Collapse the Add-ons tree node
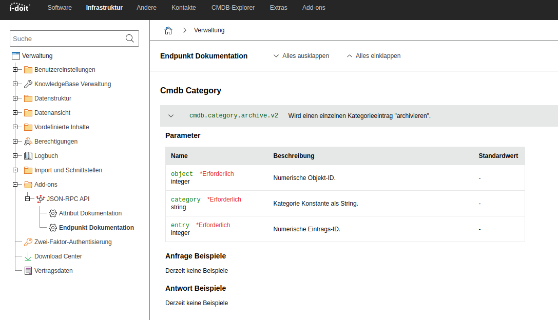This screenshot has height=320, width=558. coord(15,185)
